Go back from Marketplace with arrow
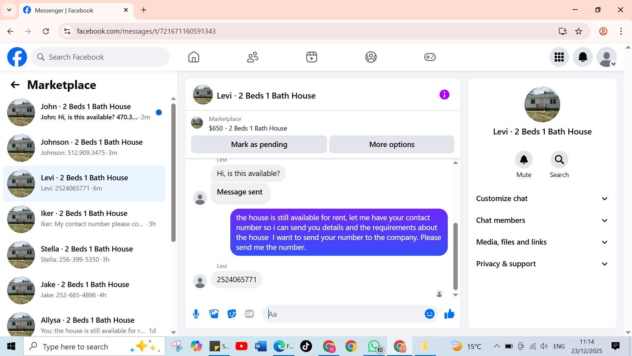 pos(15,85)
